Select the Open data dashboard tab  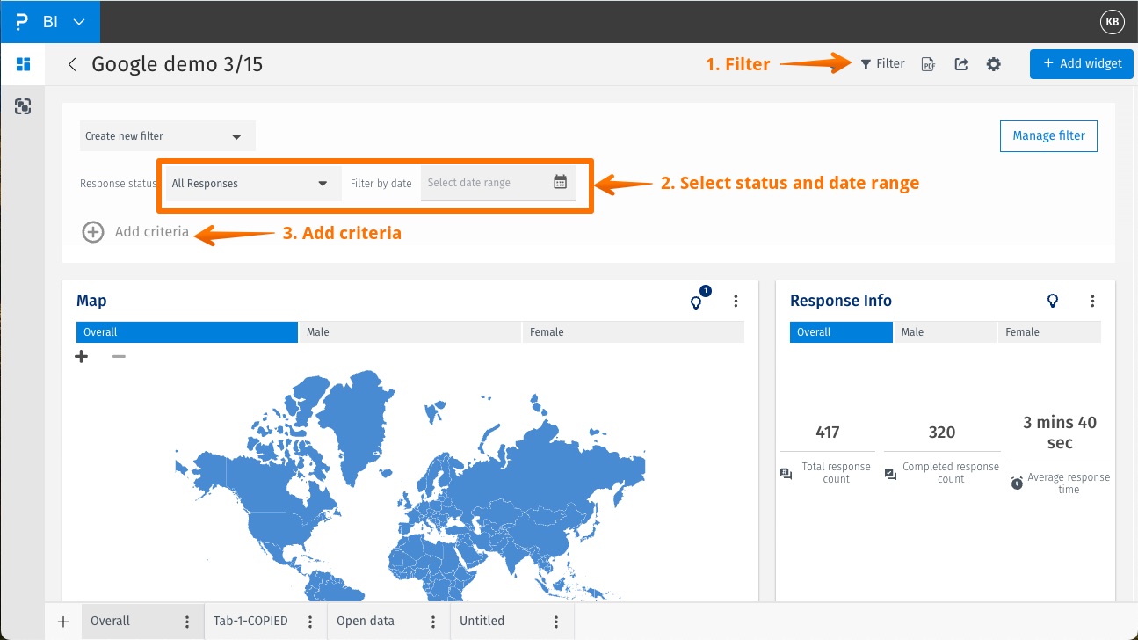tap(366, 621)
